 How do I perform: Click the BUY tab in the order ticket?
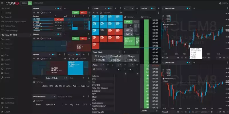pos(128,22)
